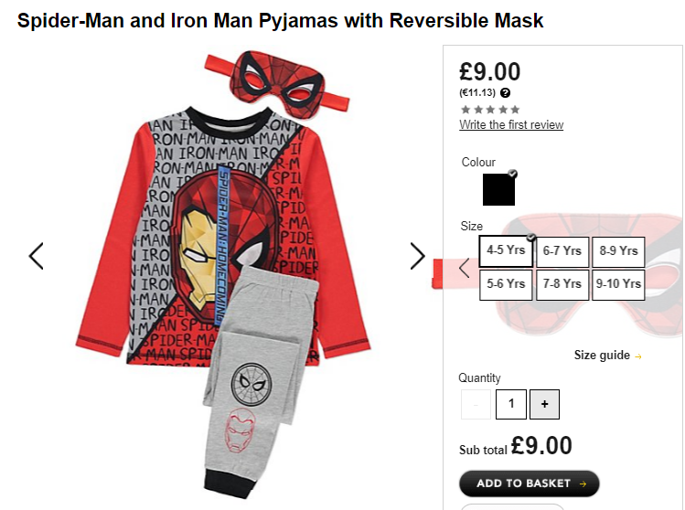Pick the 9-10 Yrs size option

(618, 284)
